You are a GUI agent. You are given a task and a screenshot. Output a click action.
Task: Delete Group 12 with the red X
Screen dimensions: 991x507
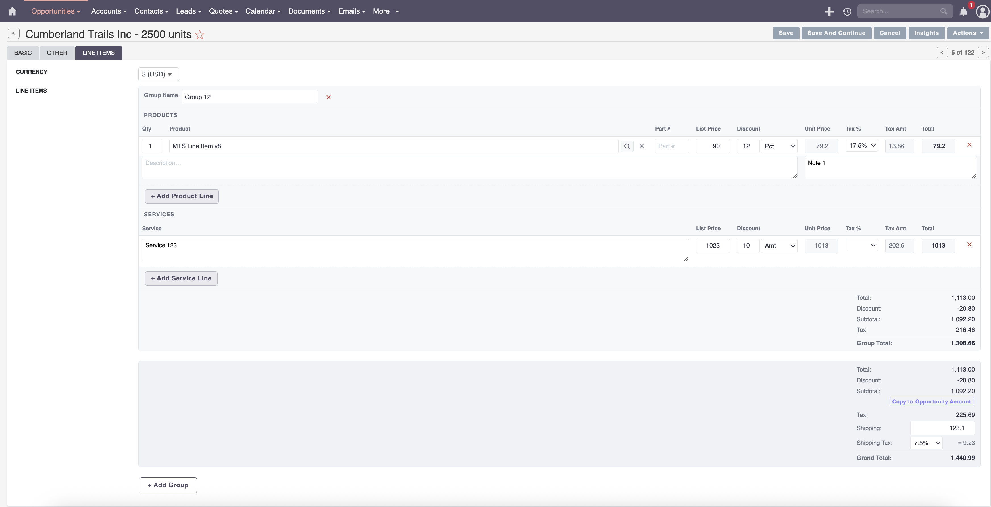pyautogui.click(x=328, y=97)
